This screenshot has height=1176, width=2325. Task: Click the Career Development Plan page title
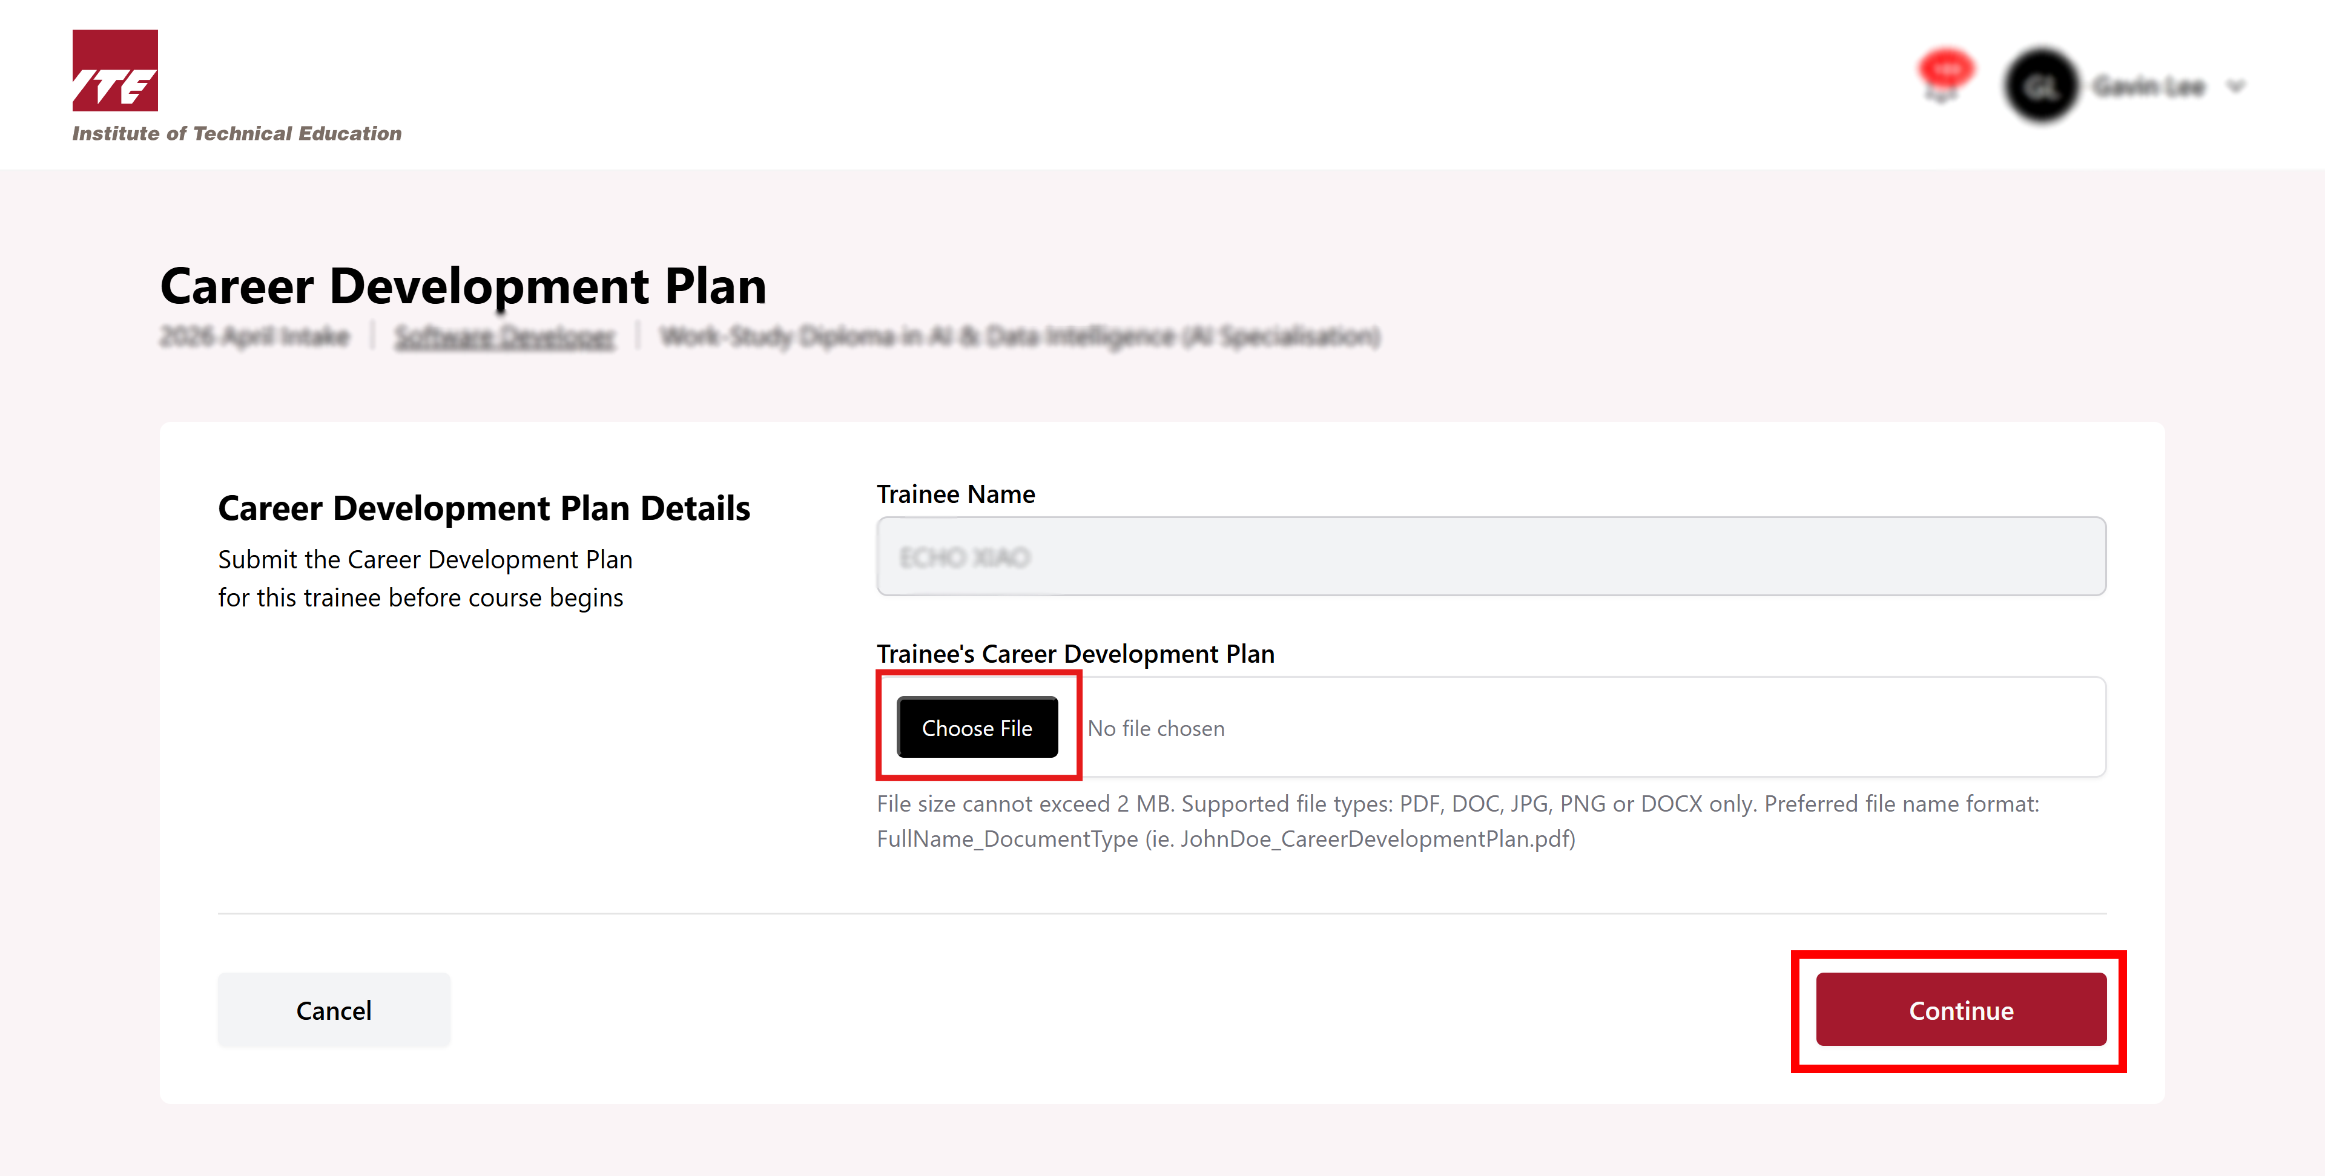tap(463, 286)
